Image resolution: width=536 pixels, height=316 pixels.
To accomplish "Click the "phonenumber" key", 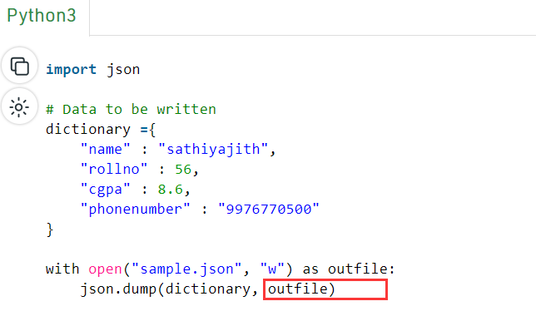I will coord(135,209).
